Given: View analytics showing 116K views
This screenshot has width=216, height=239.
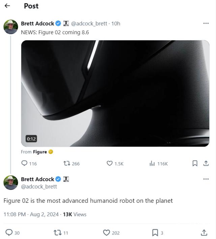Looking at the screenshot, I should 152,164.
